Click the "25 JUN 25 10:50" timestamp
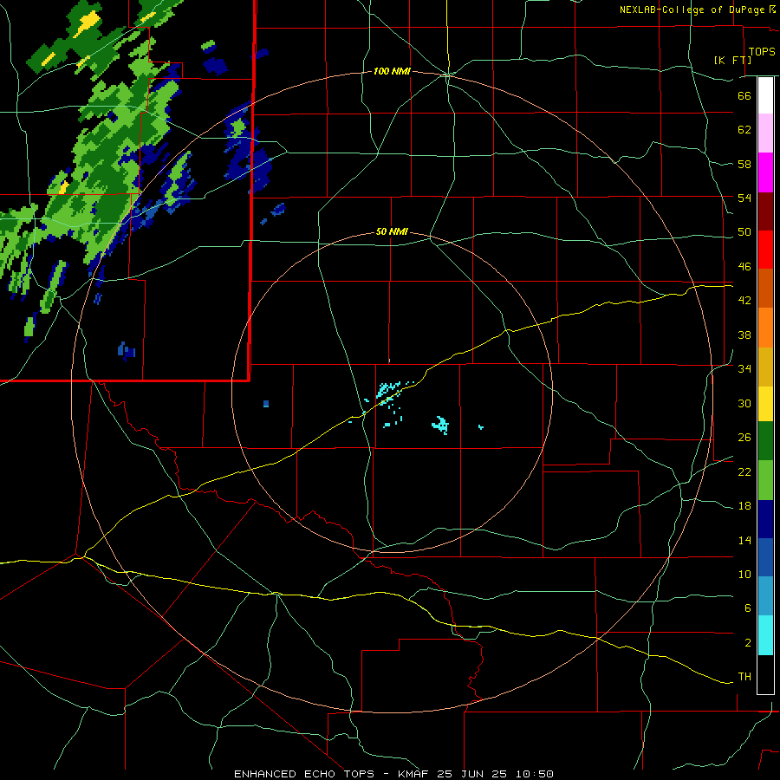The height and width of the screenshot is (780, 780). (496, 774)
